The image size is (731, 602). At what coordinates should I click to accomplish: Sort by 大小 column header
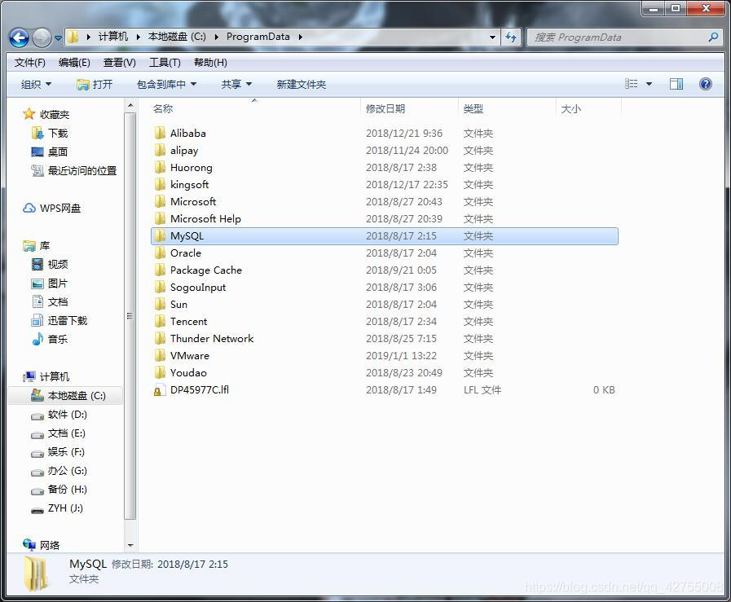coord(589,108)
